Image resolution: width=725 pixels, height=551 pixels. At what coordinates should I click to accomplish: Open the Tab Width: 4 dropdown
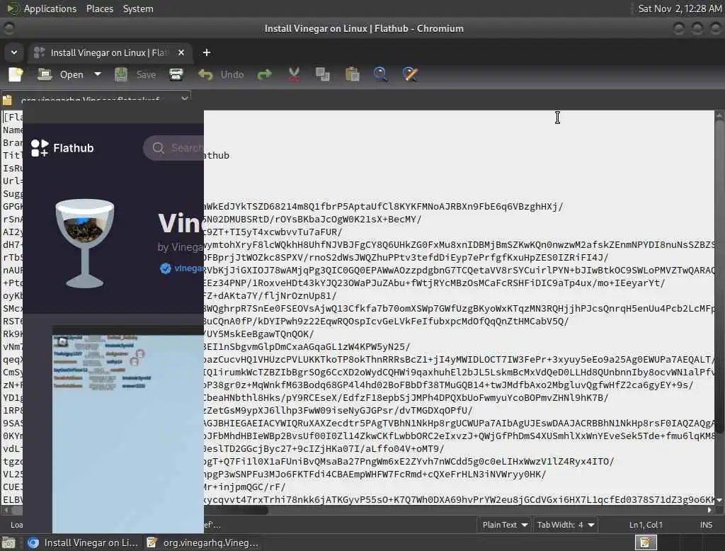[x=566, y=525]
